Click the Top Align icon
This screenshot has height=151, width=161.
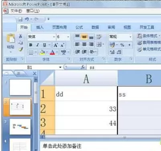click(x=77, y=37)
